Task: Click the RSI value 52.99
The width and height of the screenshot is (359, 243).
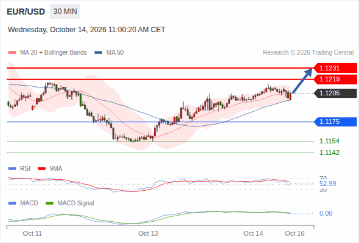Action: tap(328, 183)
